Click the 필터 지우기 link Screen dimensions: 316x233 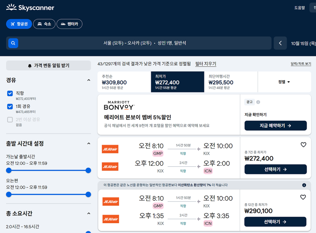point(206,64)
